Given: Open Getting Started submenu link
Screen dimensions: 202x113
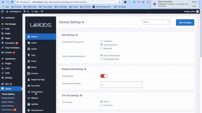Looking at the screenshot, I should tap(8, 98).
